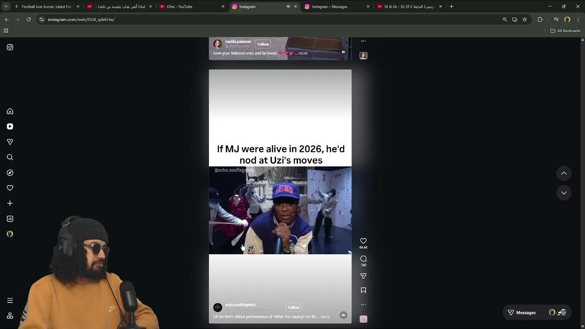
Task: Click the page vertical scrollbar
Action: point(582,183)
